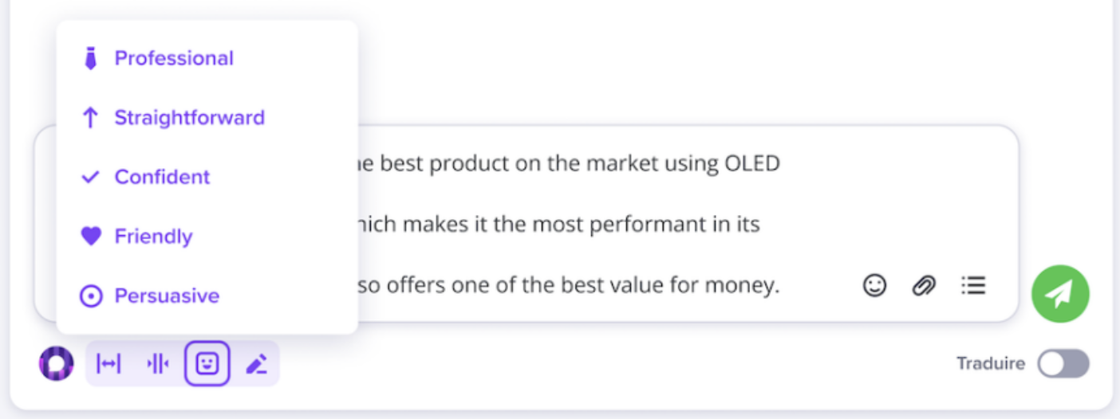This screenshot has height=419, width=1120.
Task: Open the tone selector smiley icon
Action: click(207, 364)
